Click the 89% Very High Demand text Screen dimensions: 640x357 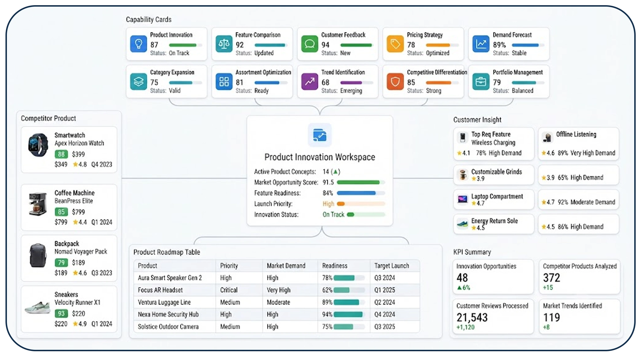coord(586,153)
